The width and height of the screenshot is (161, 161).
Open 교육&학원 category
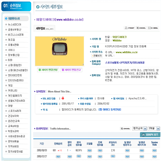[x=13, y=126]
